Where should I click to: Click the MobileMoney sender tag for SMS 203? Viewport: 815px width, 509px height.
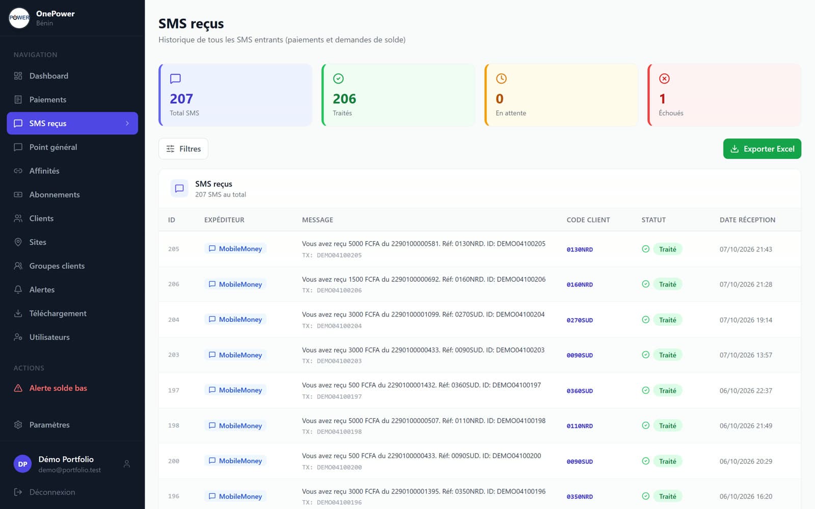click(x=235, y=355)
